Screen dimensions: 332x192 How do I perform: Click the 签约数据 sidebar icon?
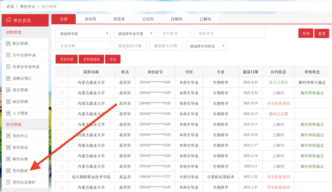click(8, 171)
